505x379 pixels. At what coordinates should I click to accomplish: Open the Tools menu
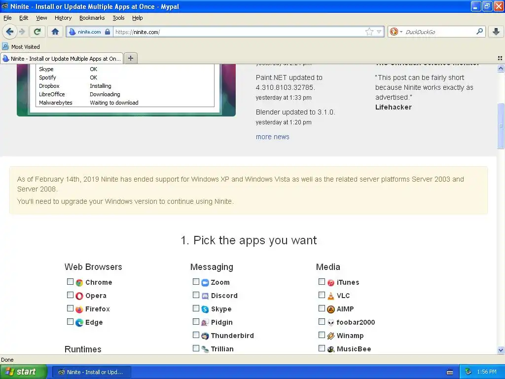pyautogui.click(x=118, y=18)
